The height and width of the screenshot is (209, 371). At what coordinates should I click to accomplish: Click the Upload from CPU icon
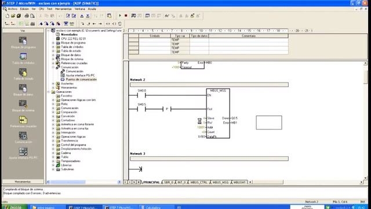point(82,16)
